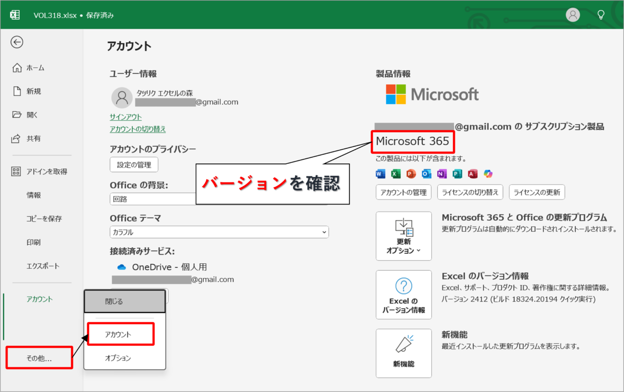Click the Excel app icon in product list
This screenshot has height=392, width=624.
(x=396, y=174)
